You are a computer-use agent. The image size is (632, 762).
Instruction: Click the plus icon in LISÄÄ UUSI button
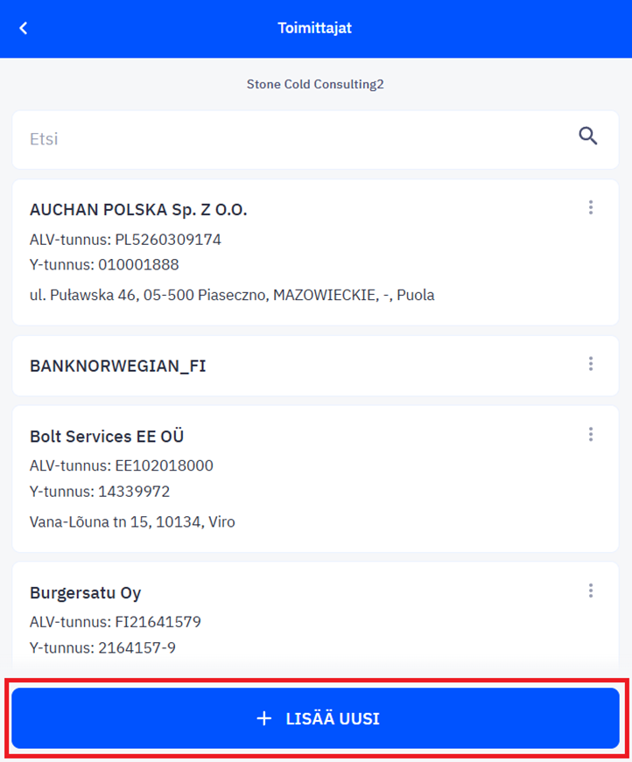coord(264,718)
